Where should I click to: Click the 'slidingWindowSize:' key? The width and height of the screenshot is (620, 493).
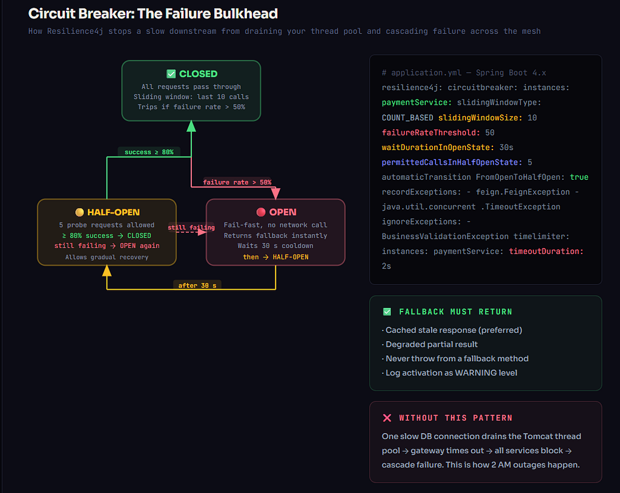[x=480, y=117]
